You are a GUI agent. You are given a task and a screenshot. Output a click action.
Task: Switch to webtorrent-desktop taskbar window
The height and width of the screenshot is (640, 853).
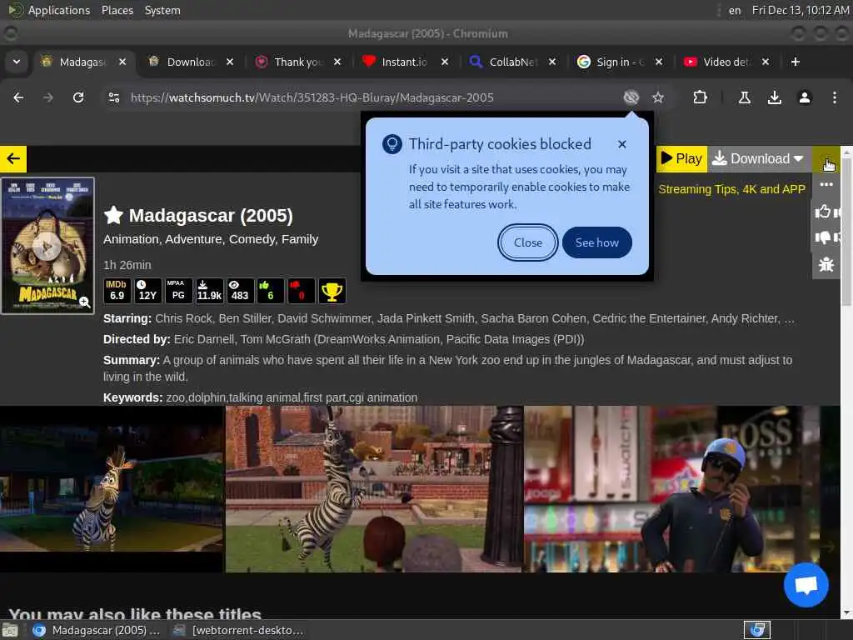click(237, 630)
